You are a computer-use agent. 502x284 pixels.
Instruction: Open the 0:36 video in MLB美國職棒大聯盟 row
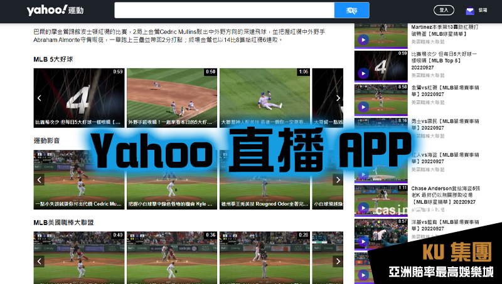click(172, 258)
